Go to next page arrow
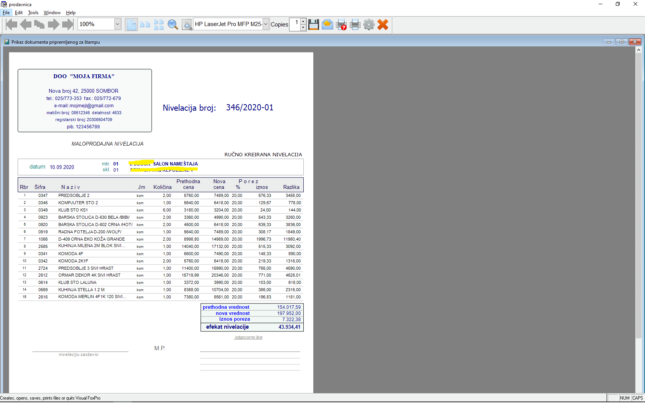The width and height of the screenshot is (645, 413). click(53, 25)
